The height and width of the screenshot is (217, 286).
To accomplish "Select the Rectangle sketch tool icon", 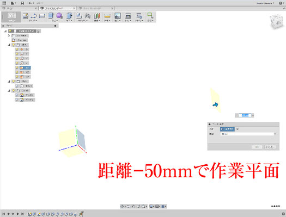I will [x=42, y=16].
